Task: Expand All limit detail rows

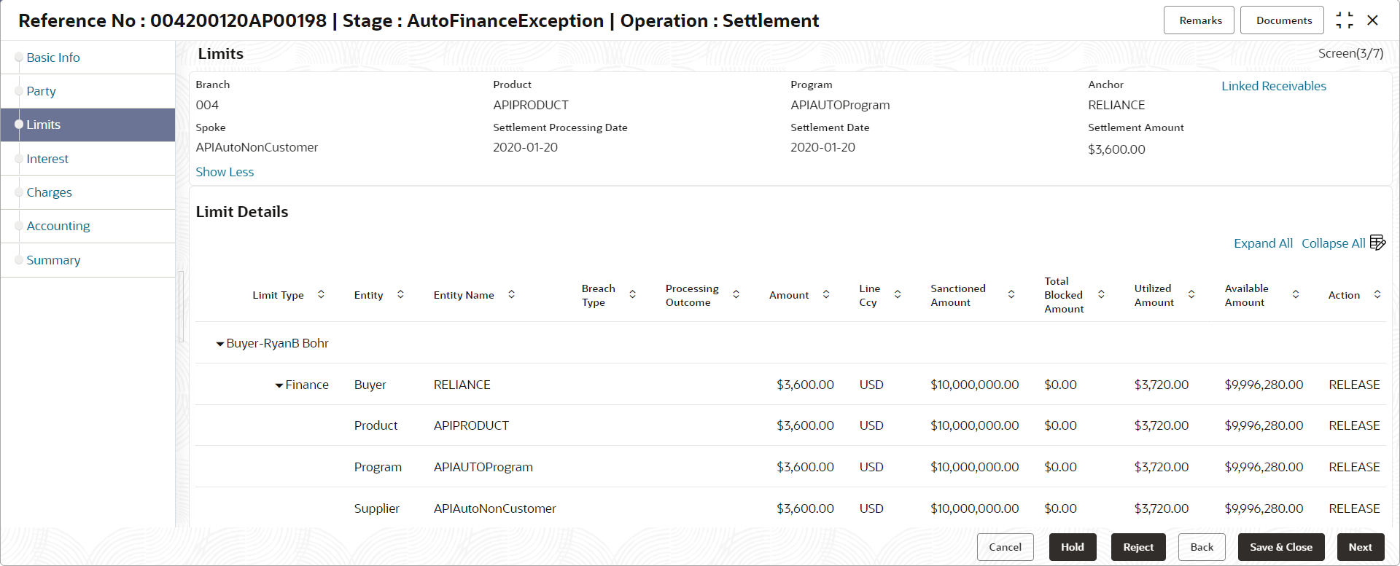Action: 1263,243
